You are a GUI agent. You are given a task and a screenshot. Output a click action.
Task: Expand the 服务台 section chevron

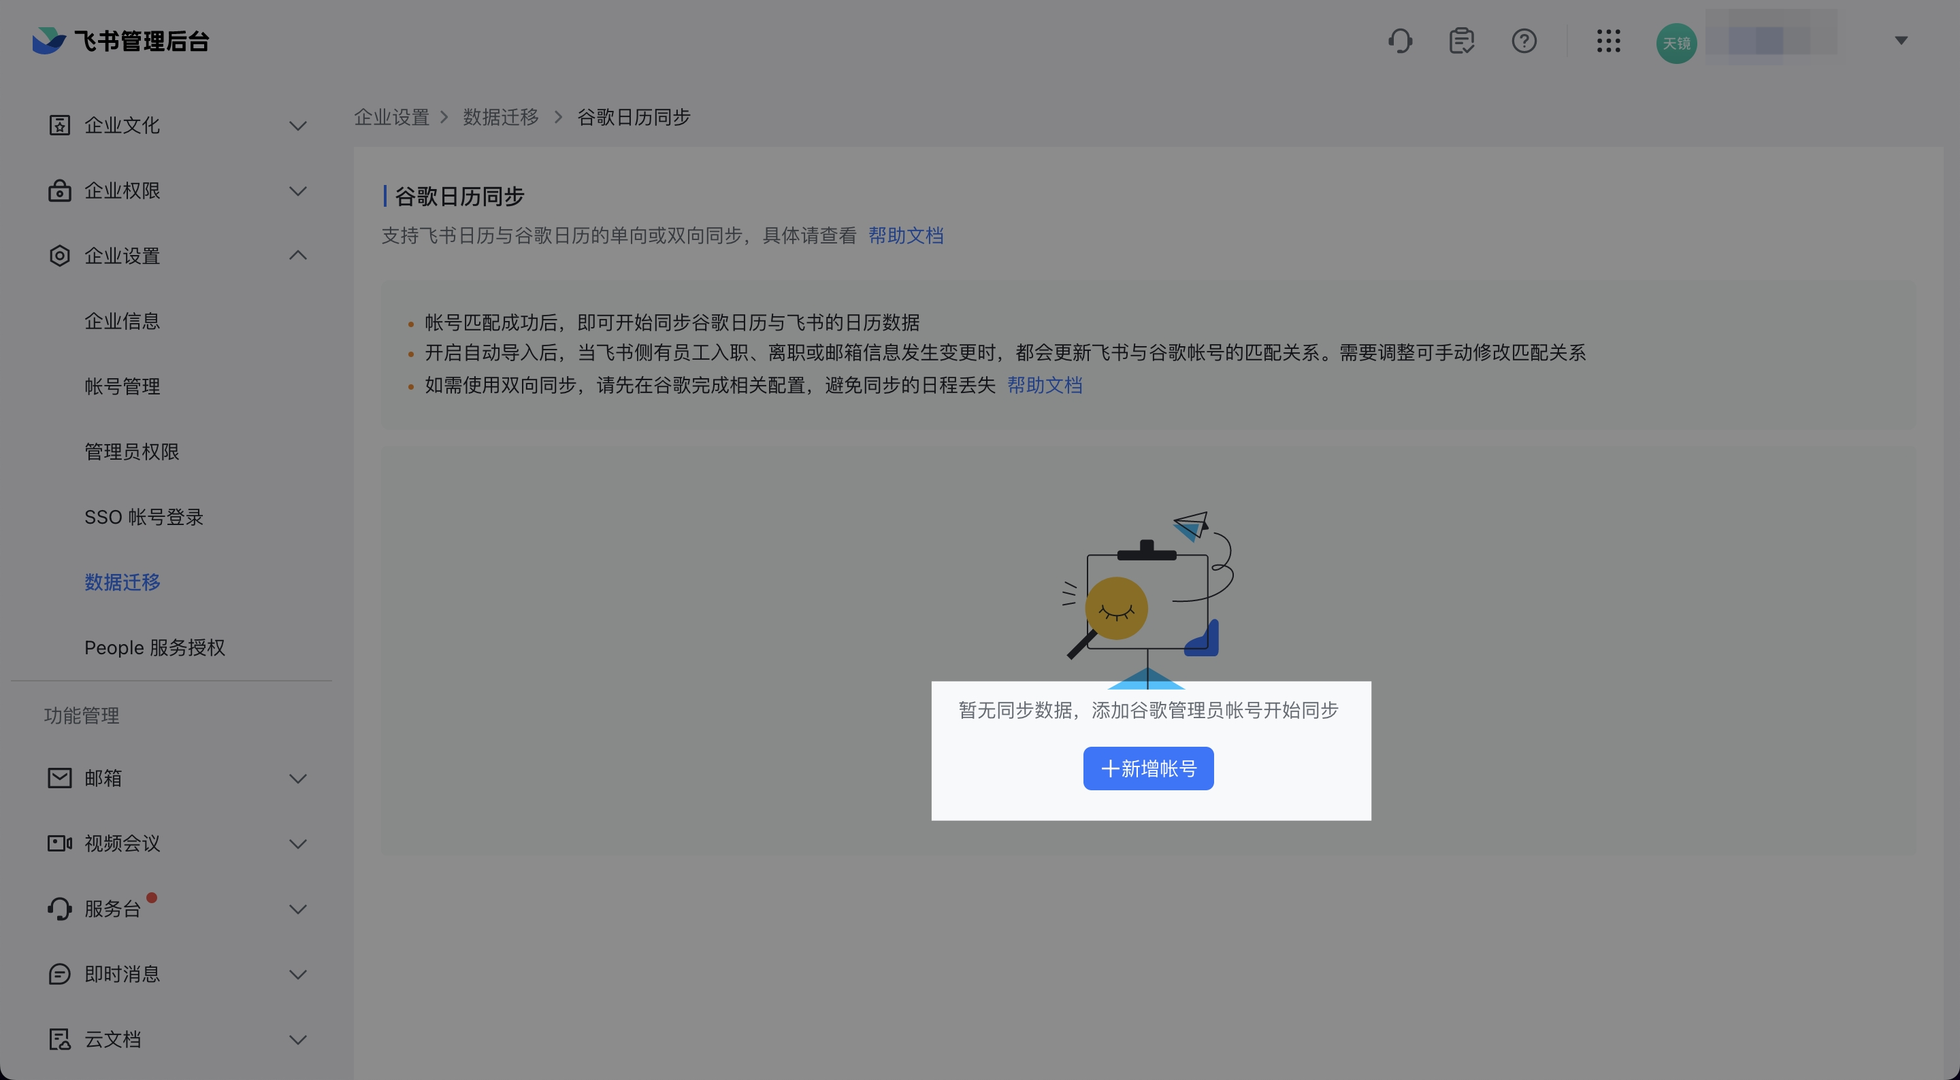click(x=298, y=909)
